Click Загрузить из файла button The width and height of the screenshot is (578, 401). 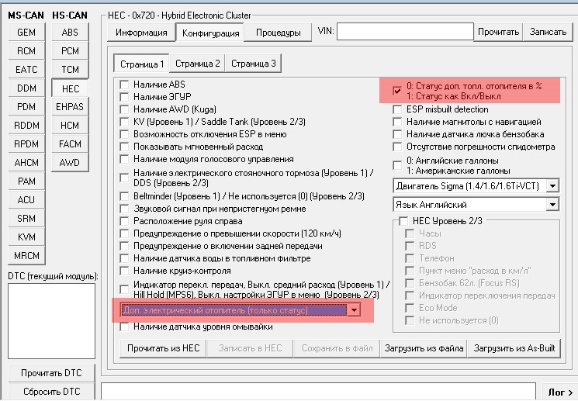tap(424, 348)
